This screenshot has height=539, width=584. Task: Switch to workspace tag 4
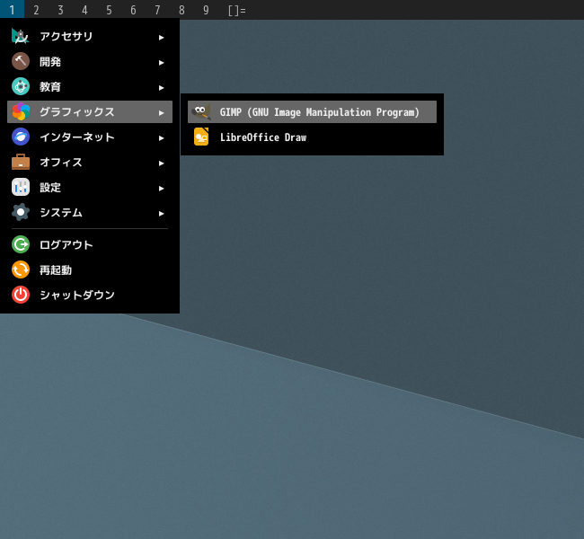pos(84,10)
